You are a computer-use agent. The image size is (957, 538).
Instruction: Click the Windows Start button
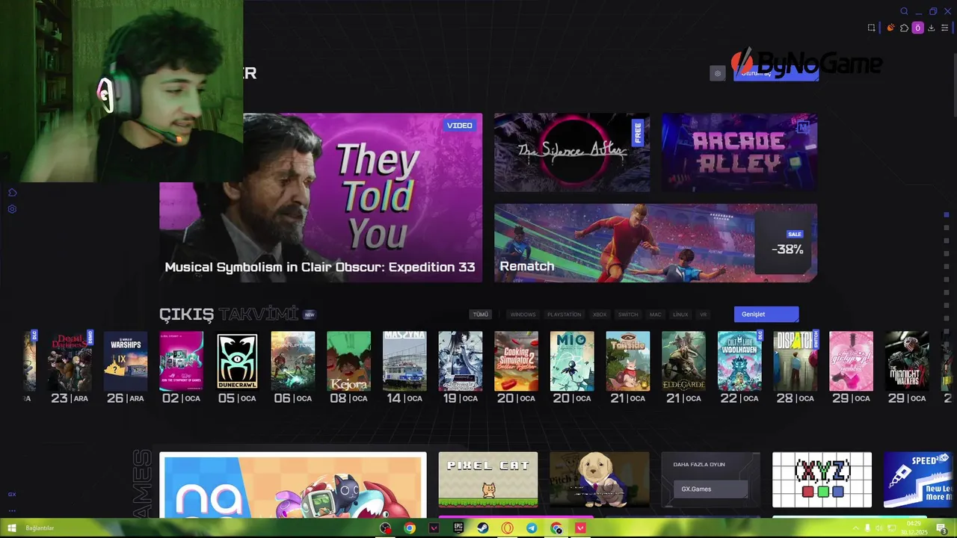[x=12, y=528]
